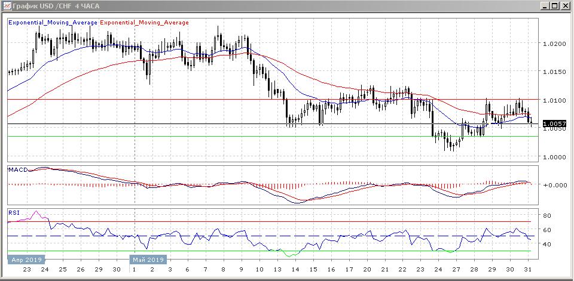Click the red Exponential_Moving_Average legend label

(x=145, y=23)
